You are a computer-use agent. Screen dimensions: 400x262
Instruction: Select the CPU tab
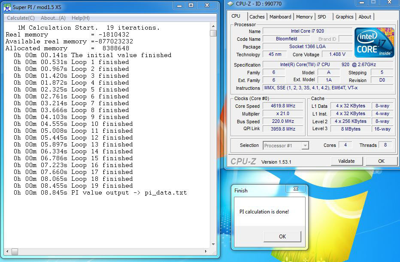point(236,16)
